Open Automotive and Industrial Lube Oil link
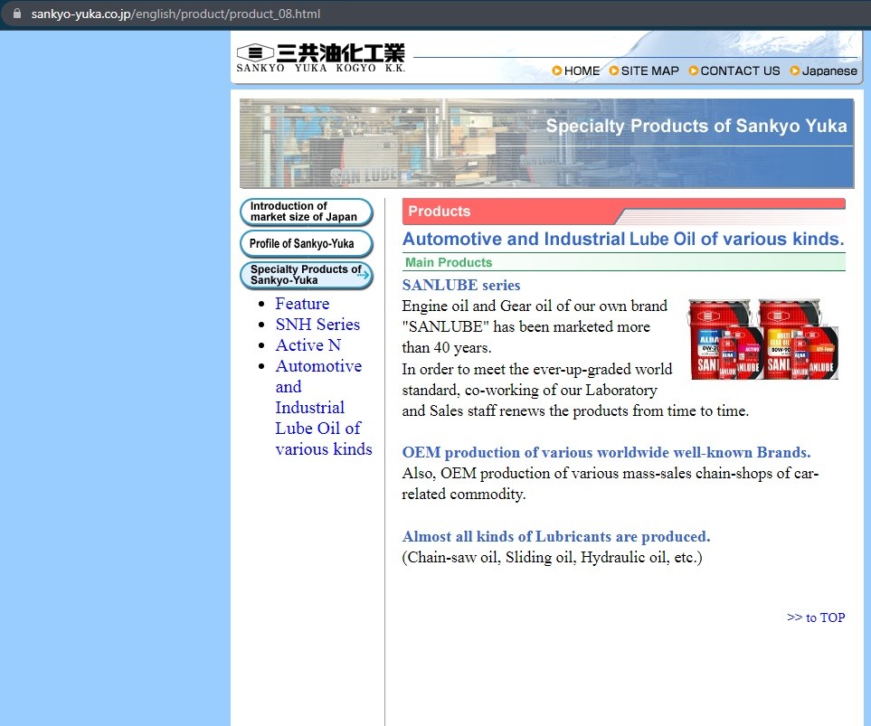Image resolution: width=871 pixels, height=726 pixels. [x=324, y=407]
